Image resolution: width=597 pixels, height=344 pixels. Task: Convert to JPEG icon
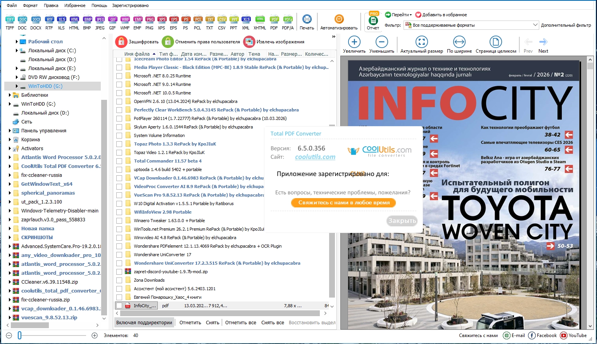pos(100,22)
